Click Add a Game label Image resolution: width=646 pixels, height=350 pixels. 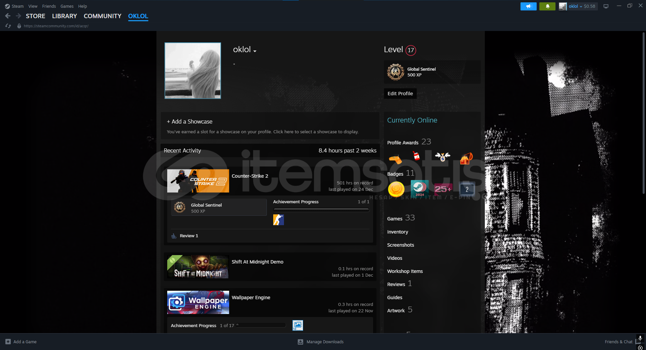25,342
